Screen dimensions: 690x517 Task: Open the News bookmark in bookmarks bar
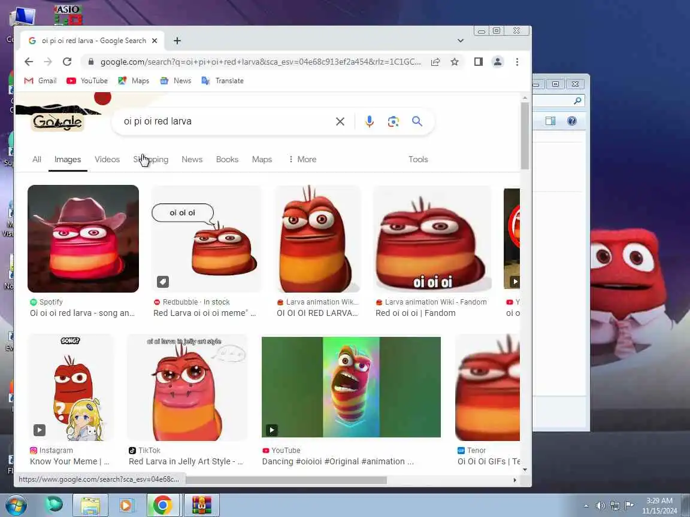(x=175, y=81)
